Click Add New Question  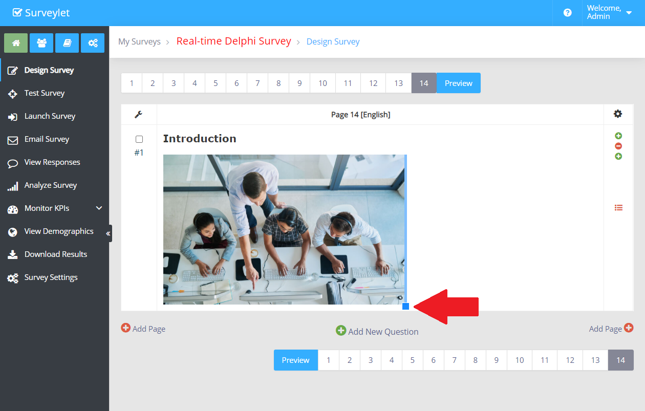[377, 331]
